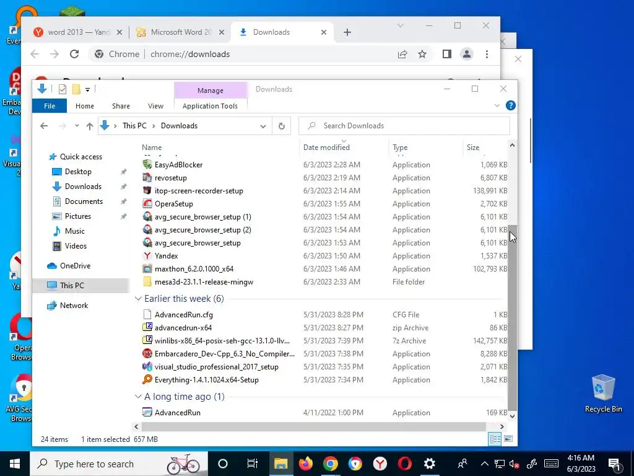The width and height of the screenshot is (634, 476).
Task: Open Chrome profile avatar
Action: tap(467, 54)
